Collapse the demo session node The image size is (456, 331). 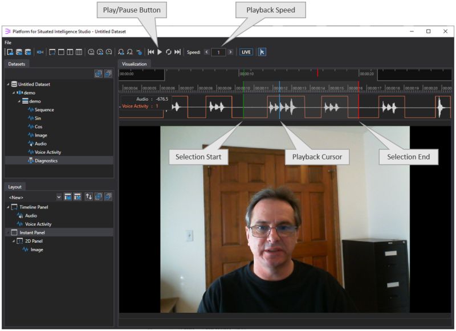14,93
